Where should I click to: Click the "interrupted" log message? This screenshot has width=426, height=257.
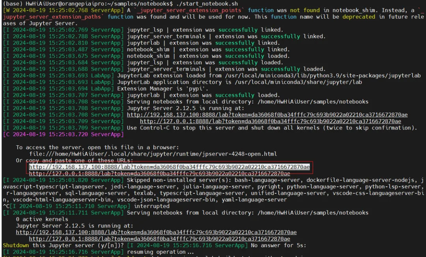click(151, 206)
